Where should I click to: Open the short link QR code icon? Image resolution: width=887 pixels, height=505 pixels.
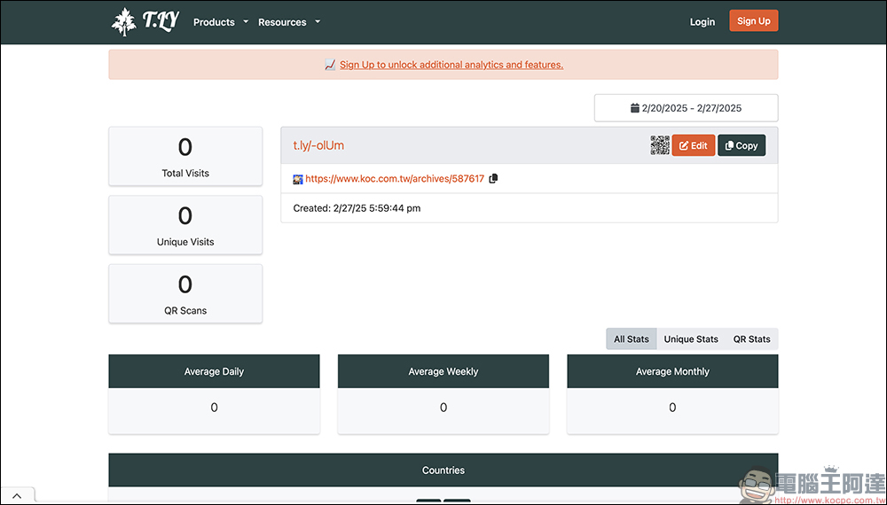coord(660,145)
